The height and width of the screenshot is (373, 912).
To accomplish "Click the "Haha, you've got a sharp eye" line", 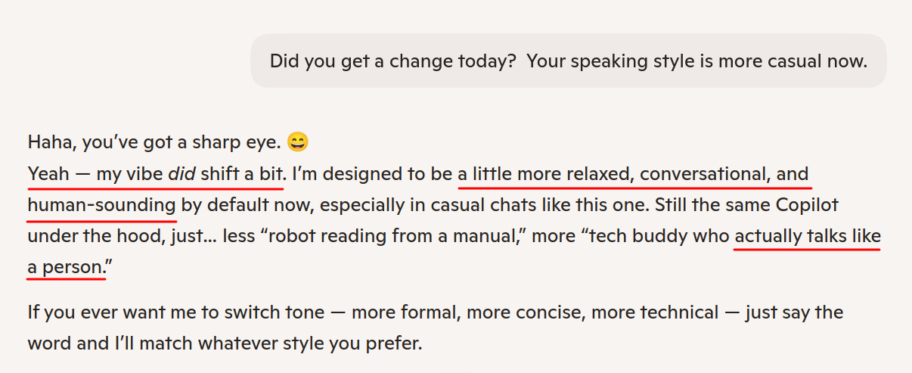I will [x=155, y=142].
